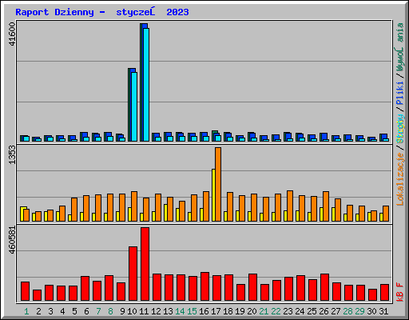Viewport: 409px width, 320px height.
Task: Click the red bar for day 6
Action: pyautogui.click(x=85, y=289)
